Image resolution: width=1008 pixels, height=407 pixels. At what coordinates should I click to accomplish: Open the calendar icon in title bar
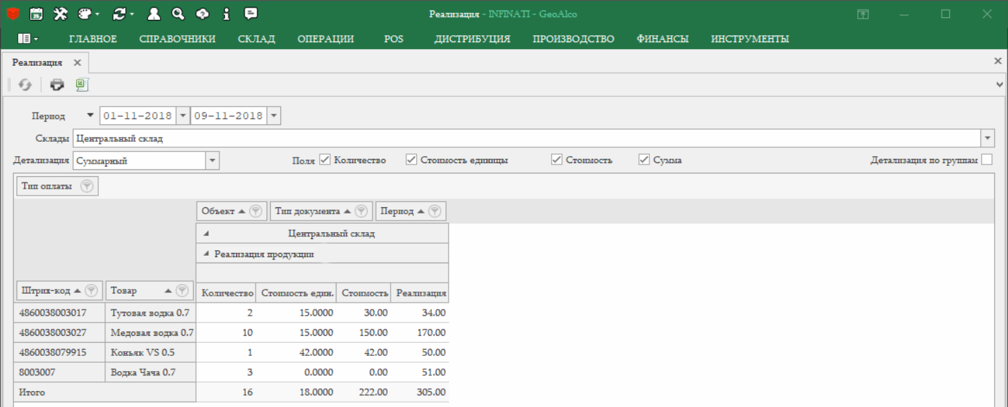[x=37, y=14]
